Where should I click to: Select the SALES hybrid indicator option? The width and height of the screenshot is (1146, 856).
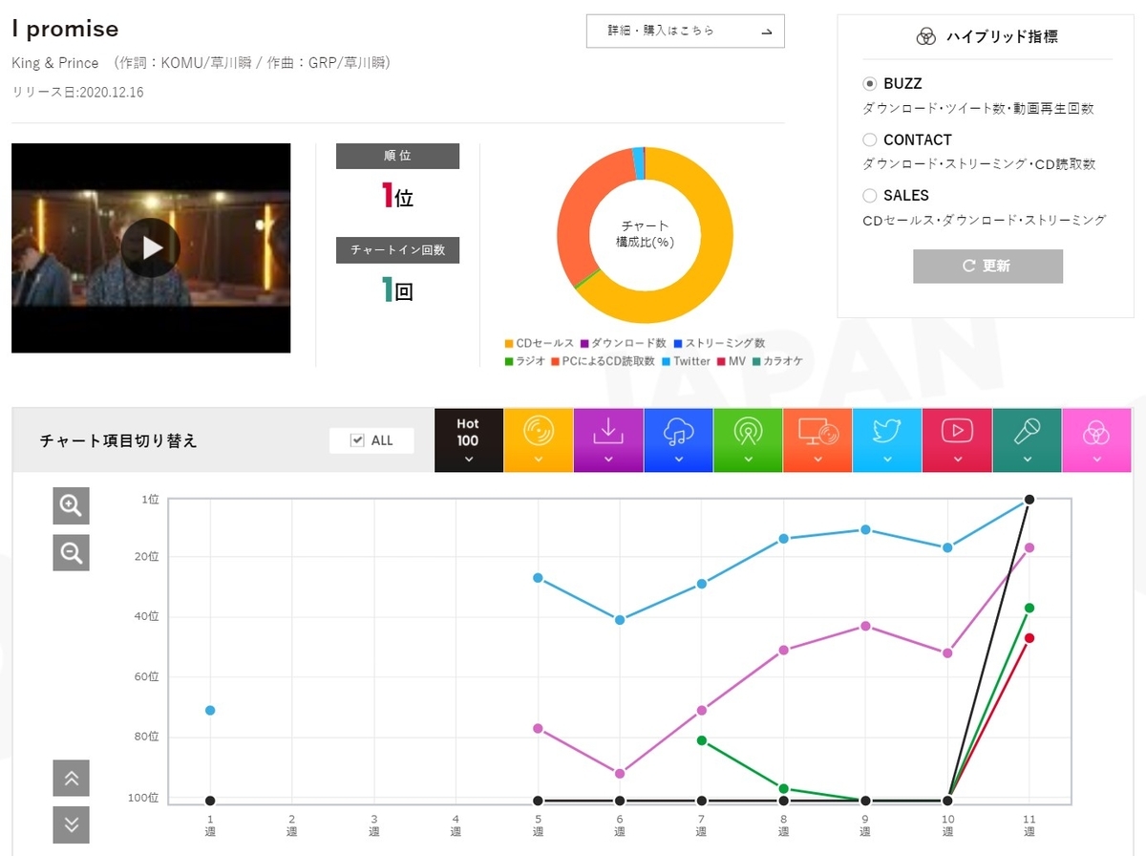[x=869, y=195]
